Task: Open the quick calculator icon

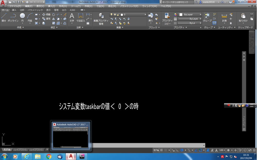Action: click(x=231, y=23)
